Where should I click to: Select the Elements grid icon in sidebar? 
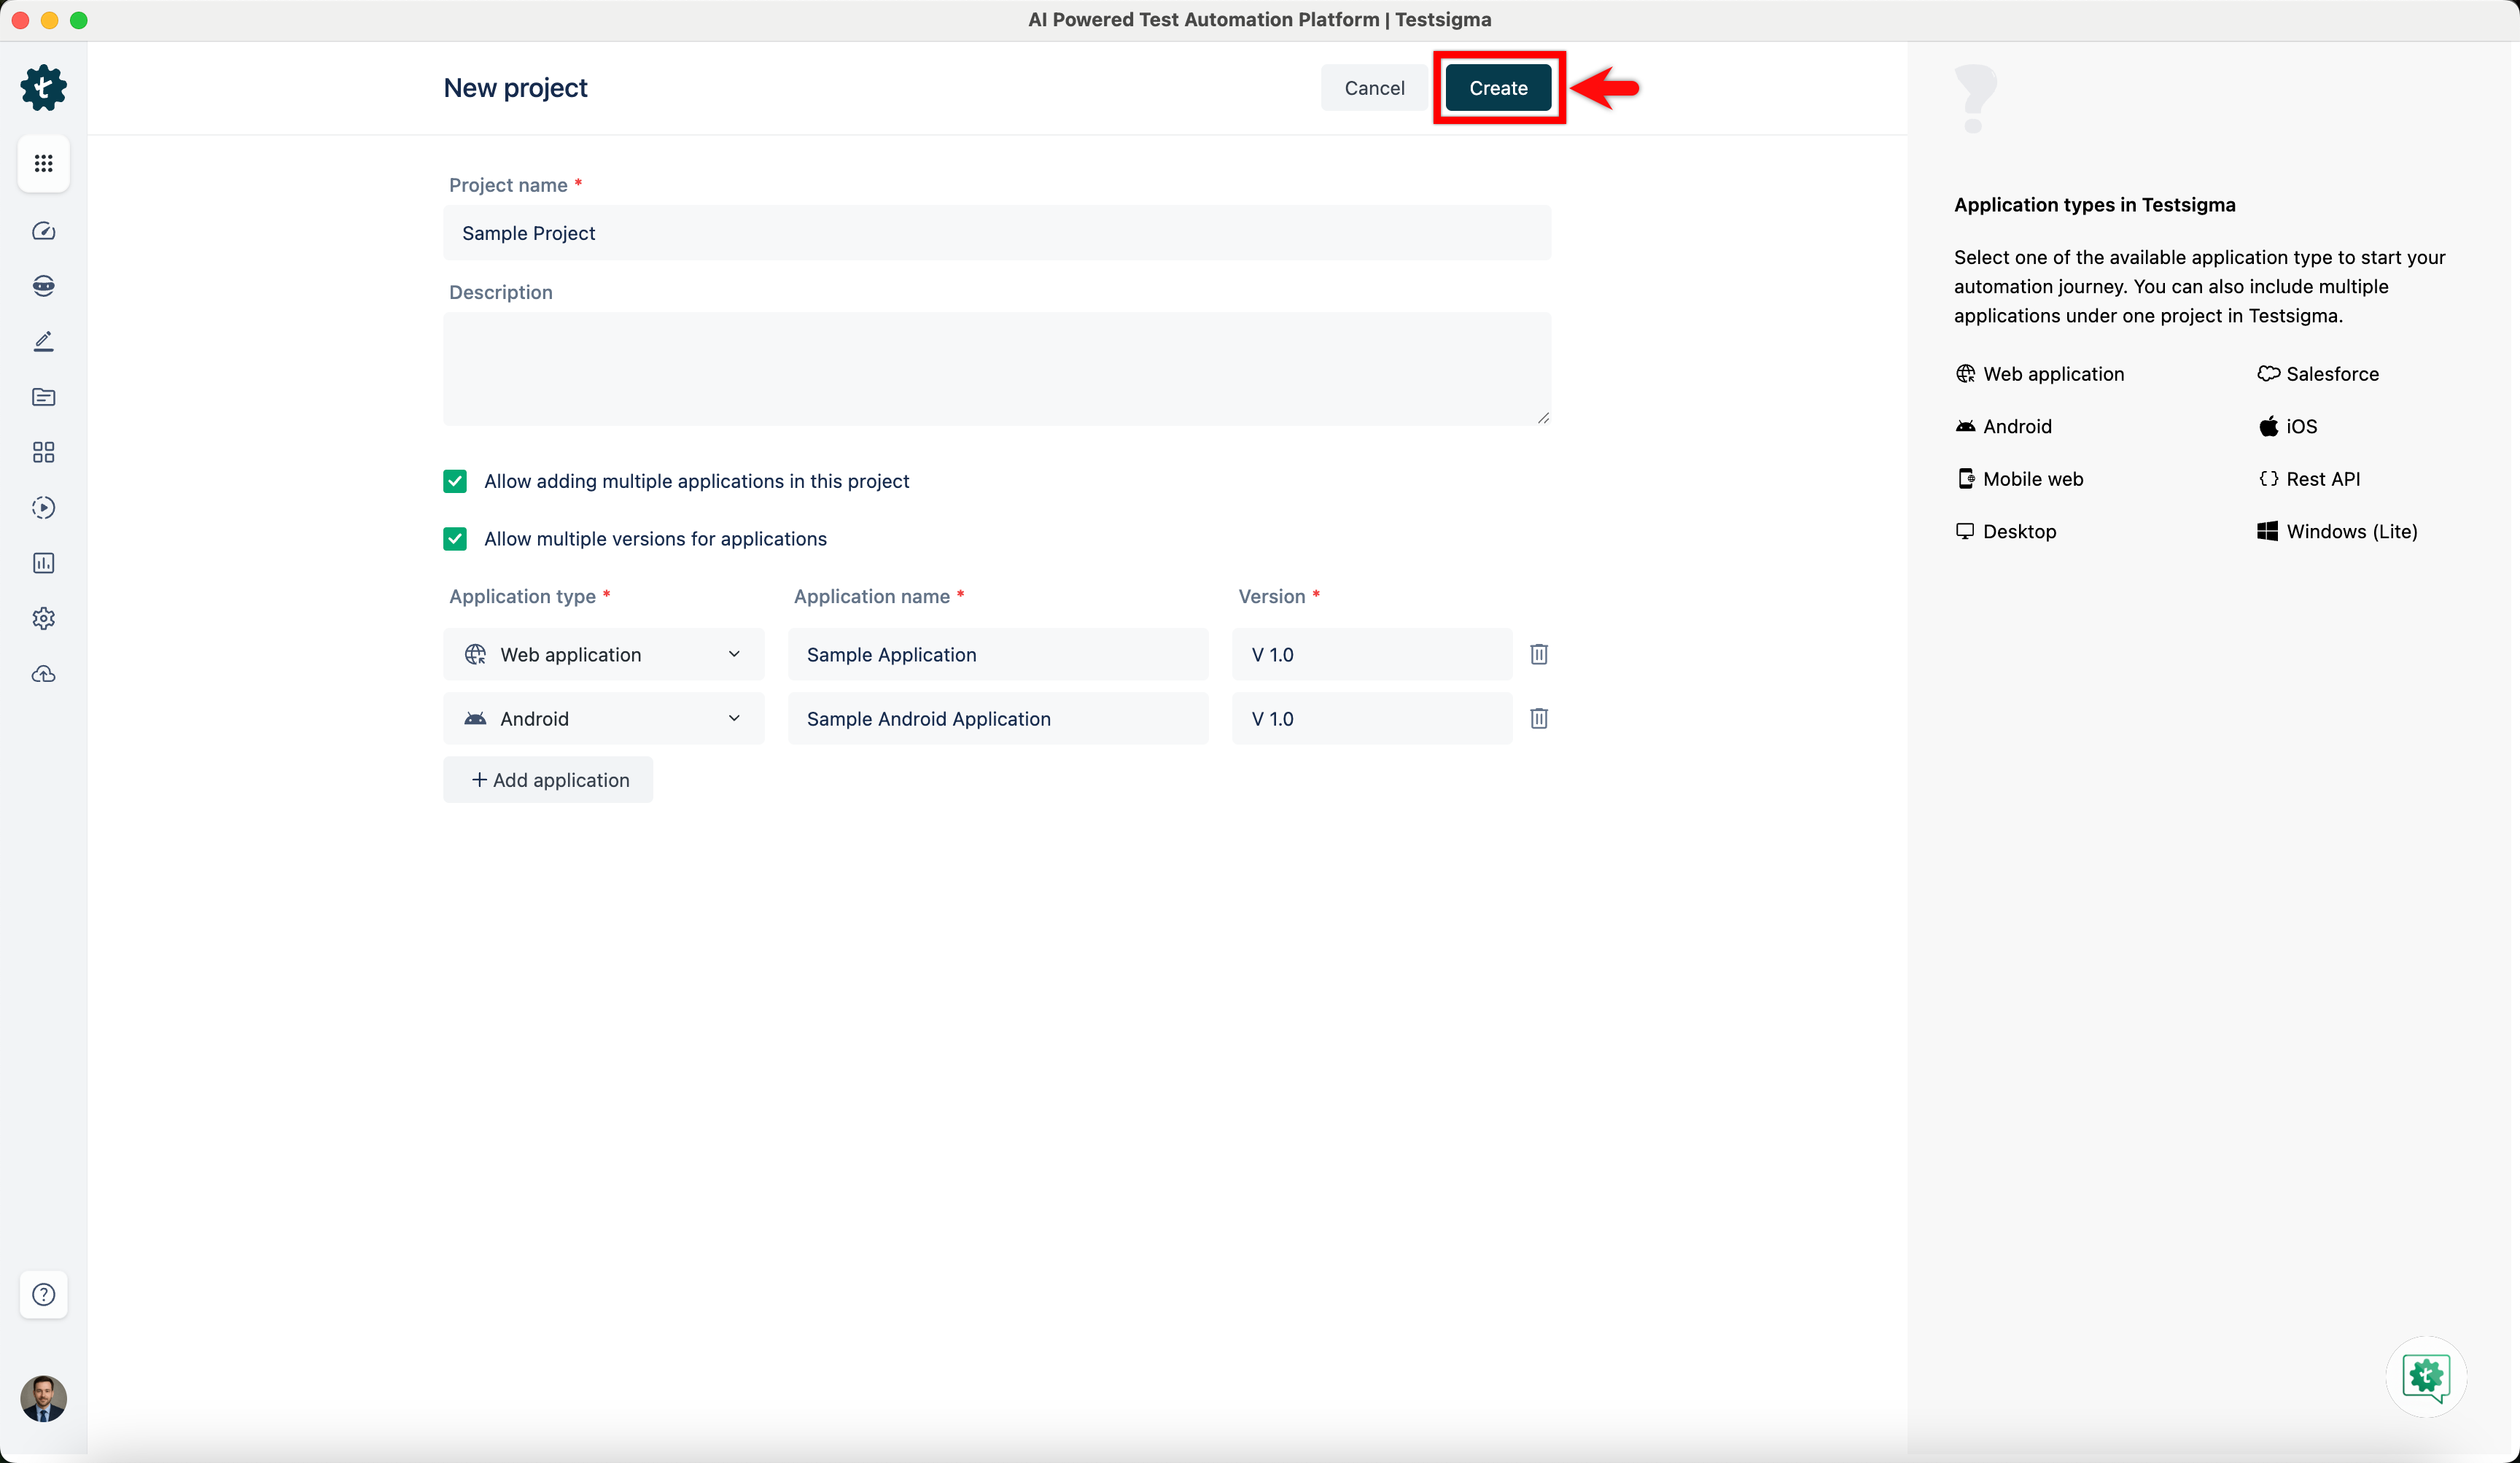(43, 452)
